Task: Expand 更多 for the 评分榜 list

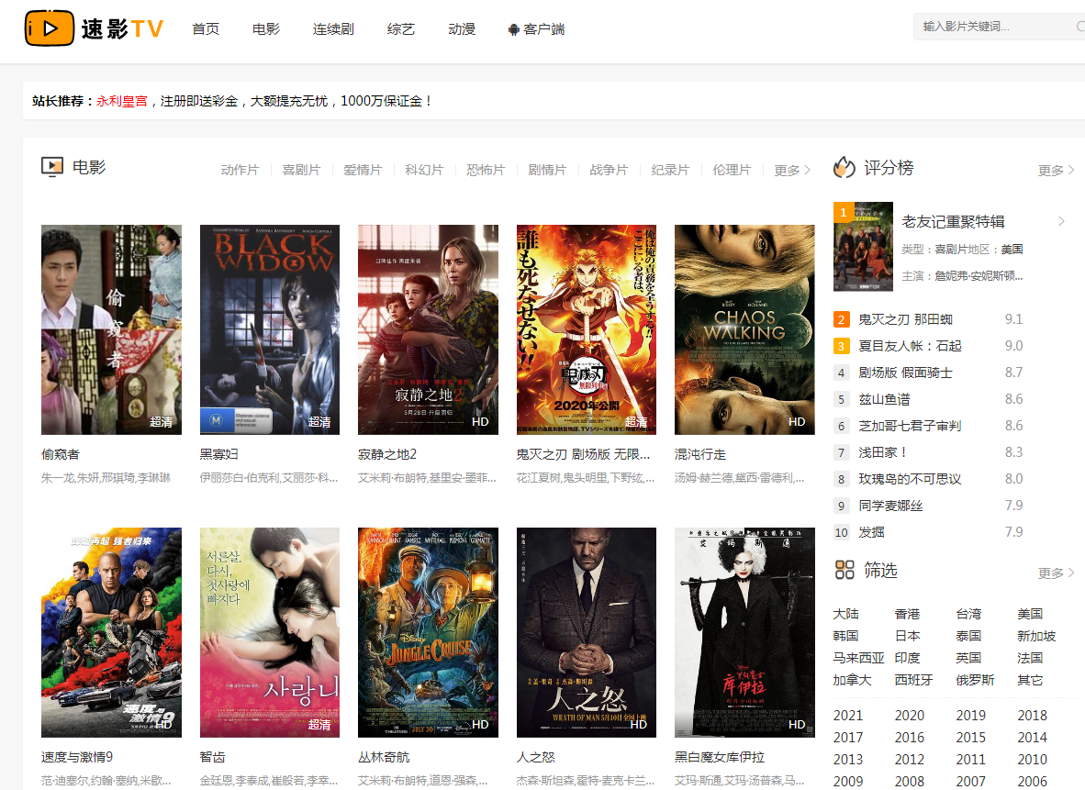Action: pyautogui.click(x=1056, y=170)
